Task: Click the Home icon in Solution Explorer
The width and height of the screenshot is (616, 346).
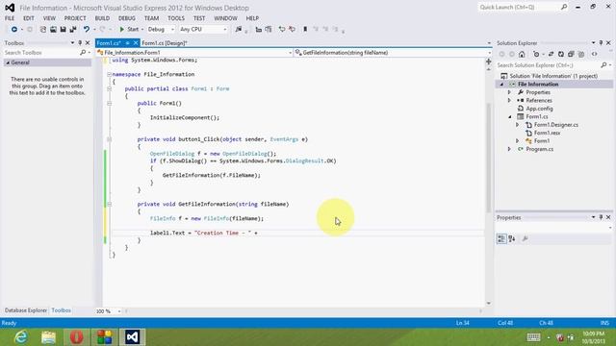Action: pyautogui.click(x=522, y=54)
